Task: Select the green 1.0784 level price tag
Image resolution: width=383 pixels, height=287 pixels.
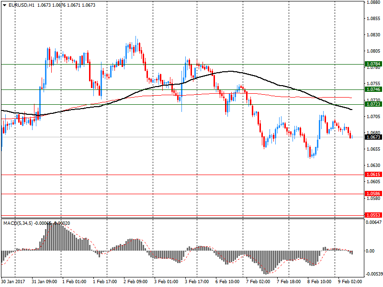Action: coord(373,64)
